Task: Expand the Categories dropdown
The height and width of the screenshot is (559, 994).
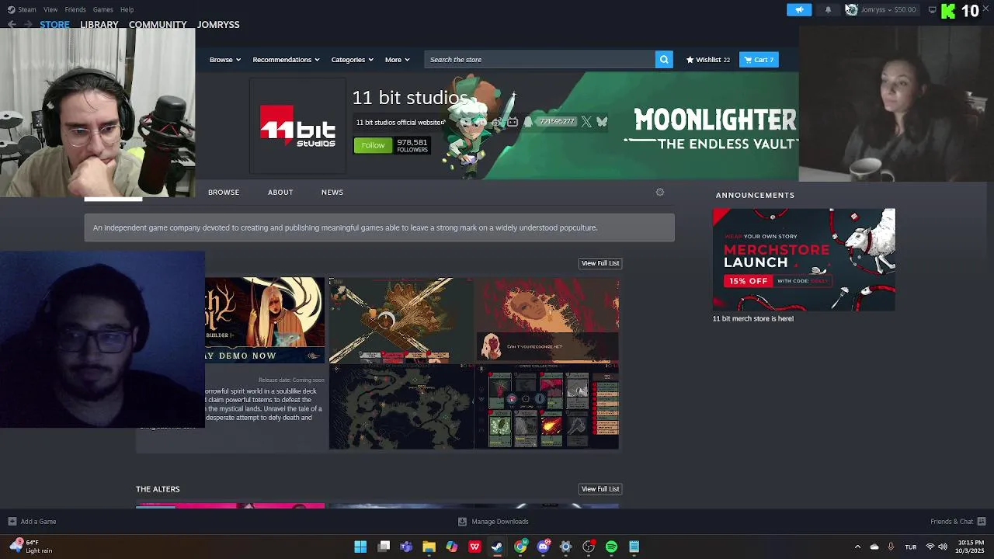Action: [353, 60]
